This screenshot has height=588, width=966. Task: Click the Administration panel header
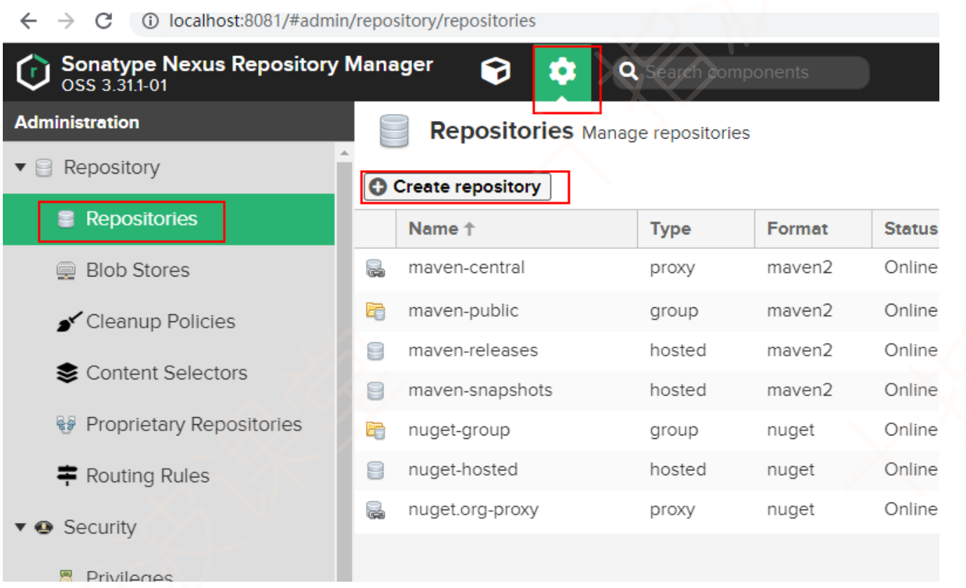point(178,122)
